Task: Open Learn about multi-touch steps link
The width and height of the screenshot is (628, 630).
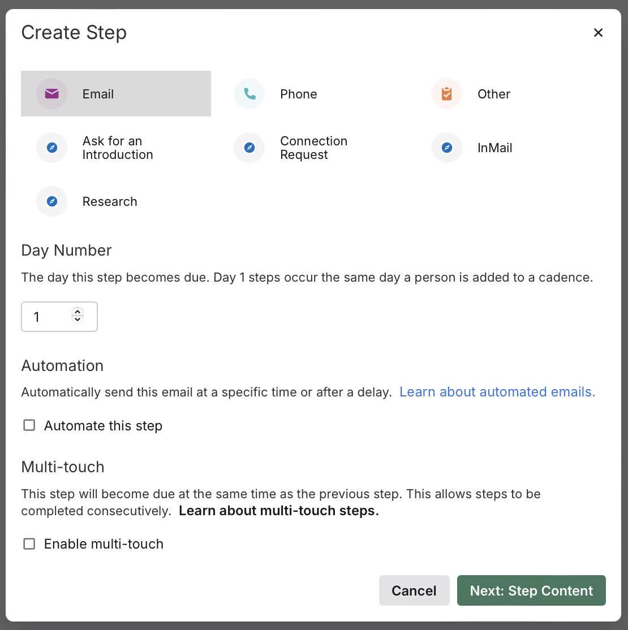Action: pos(278,511)
